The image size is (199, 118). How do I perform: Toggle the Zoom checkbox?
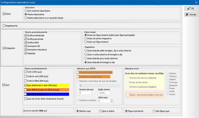(x=4, y=14)
